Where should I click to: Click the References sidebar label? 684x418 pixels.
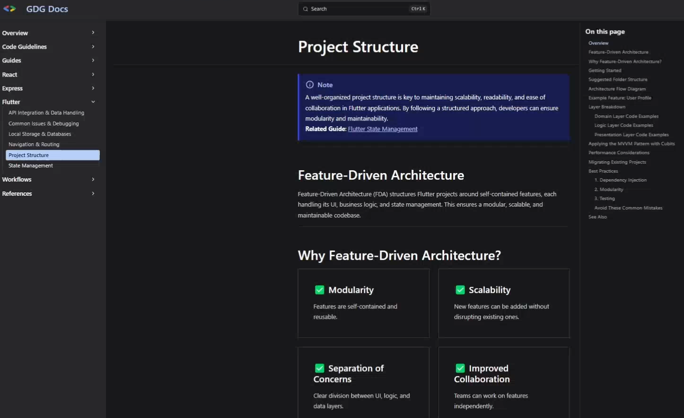pyautogui.click(x=17, y=194)
